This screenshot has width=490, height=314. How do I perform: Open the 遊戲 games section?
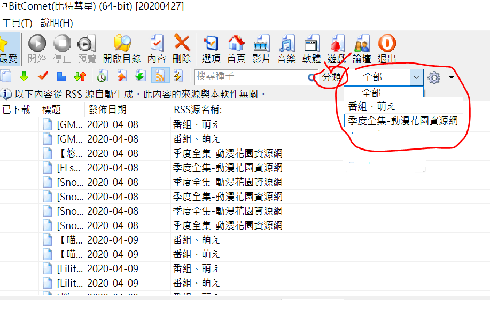(337, 49)
